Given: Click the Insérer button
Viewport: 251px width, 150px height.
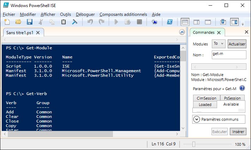Looking at the screenshot, I should 238,132.
